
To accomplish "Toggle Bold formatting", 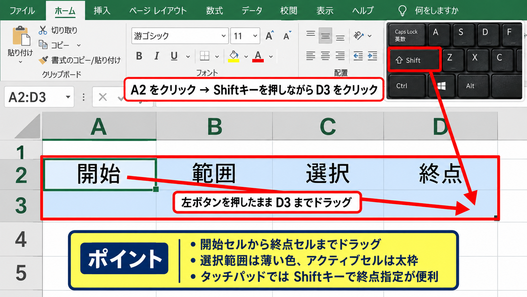I will click(139, 56).
